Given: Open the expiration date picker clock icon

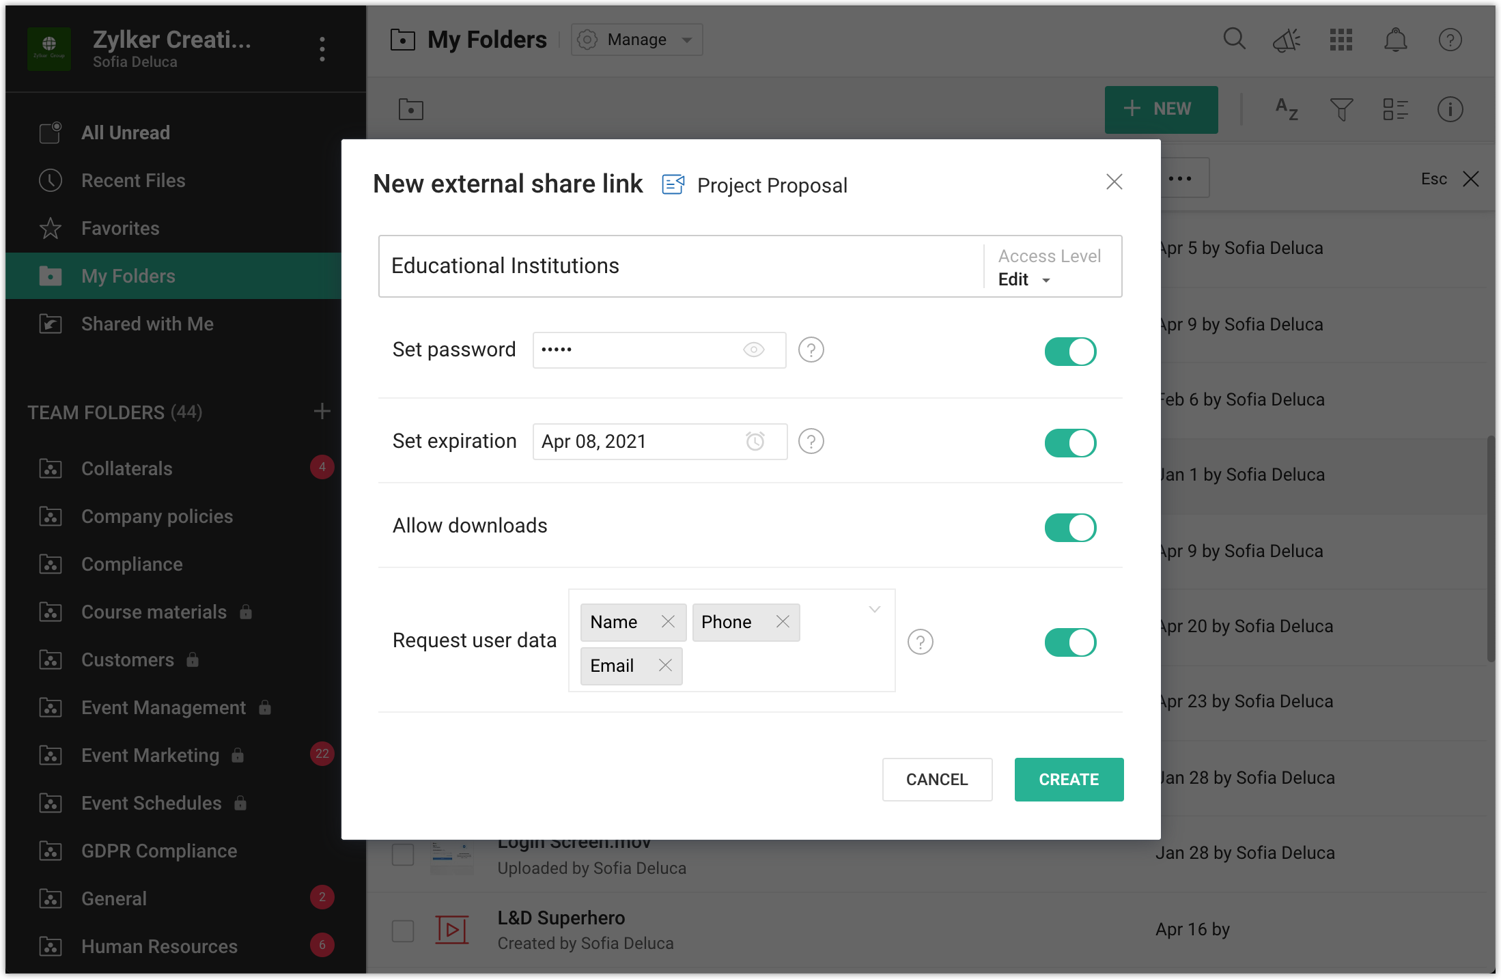Looking at the screenshot, I should tap(755, 441).
